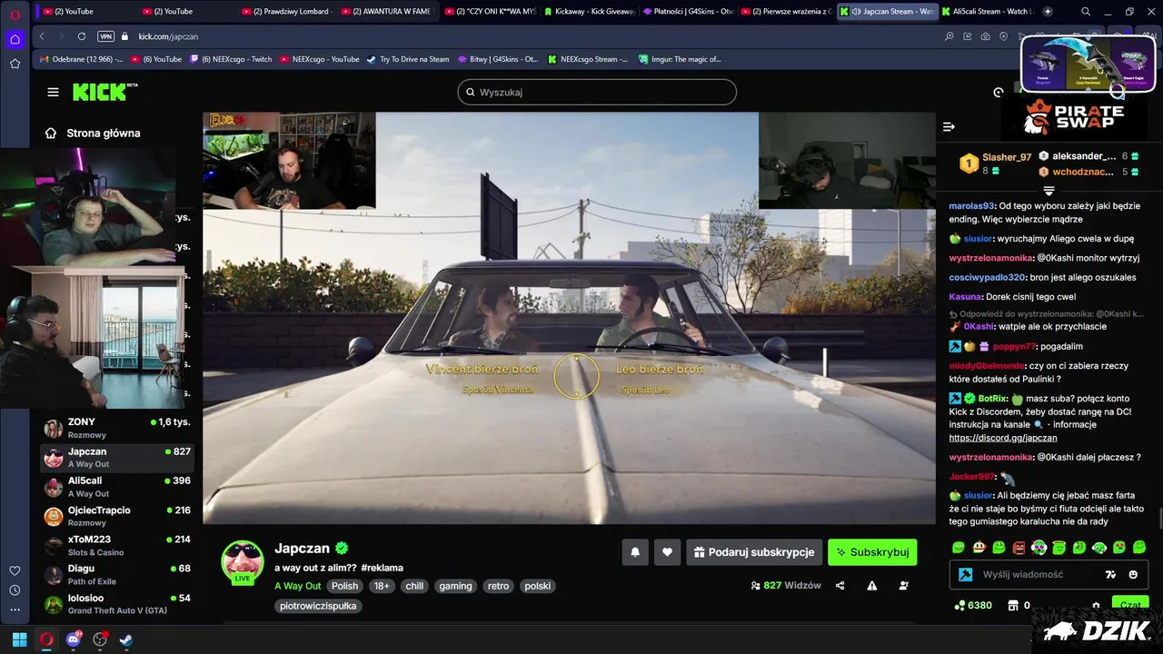Open lolosioo channel in sidebar
Viewport: 1163px width, 654px height.
click(x=116, y=604)
